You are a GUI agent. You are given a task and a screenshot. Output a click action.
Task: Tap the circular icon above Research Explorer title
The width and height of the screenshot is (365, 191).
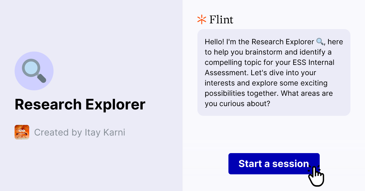pyautogui.click(x=34, y=71)
